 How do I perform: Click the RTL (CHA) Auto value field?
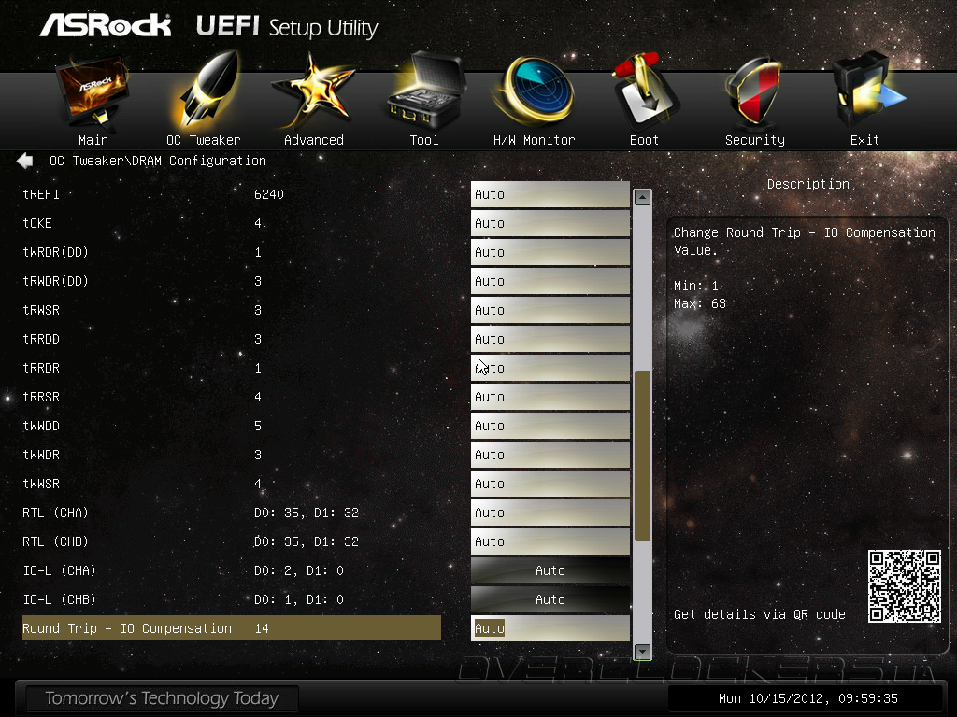pyautogui.click(x=550, y=513)
